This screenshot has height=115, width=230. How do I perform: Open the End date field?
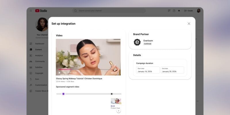tap(172, 70)
